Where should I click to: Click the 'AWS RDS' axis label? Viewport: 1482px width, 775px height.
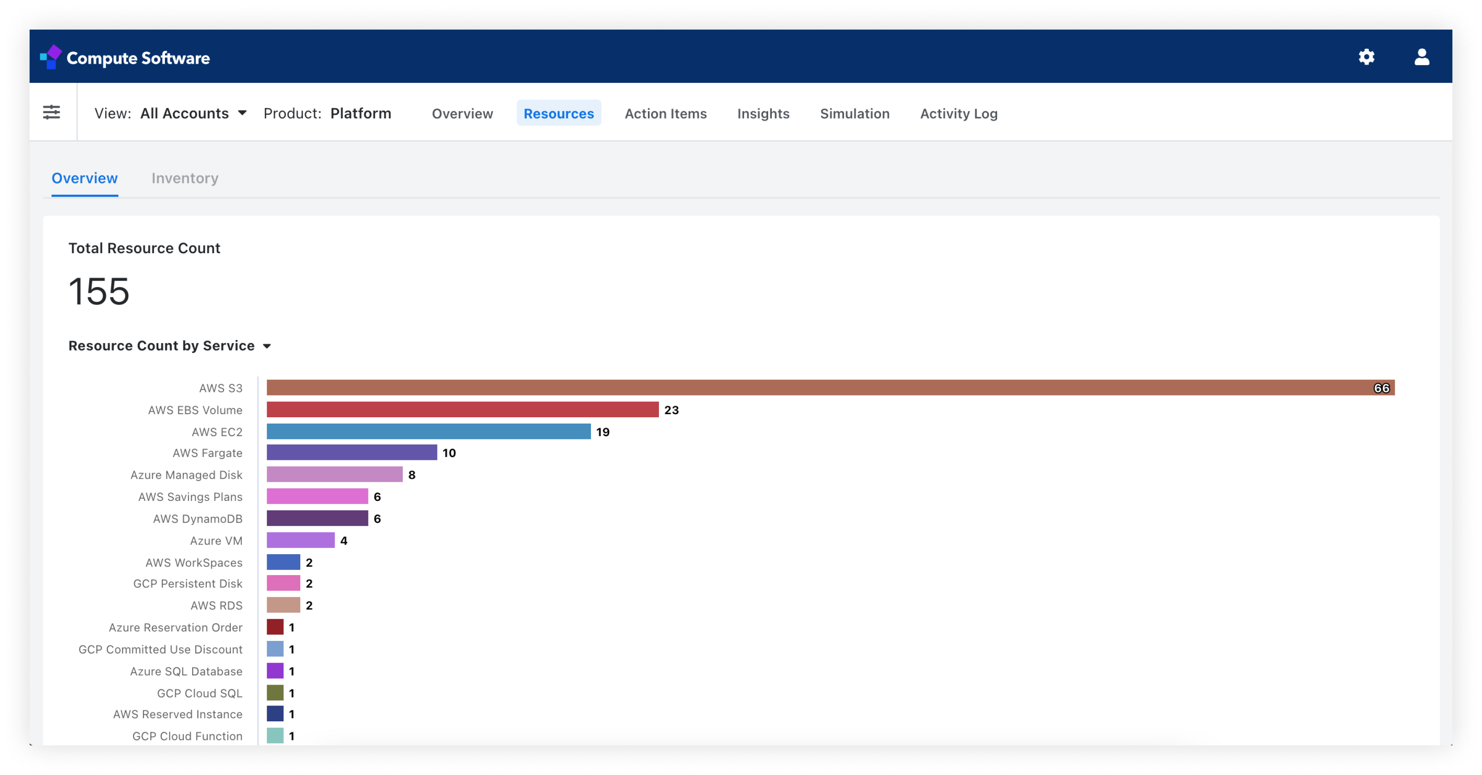point(216,605)
